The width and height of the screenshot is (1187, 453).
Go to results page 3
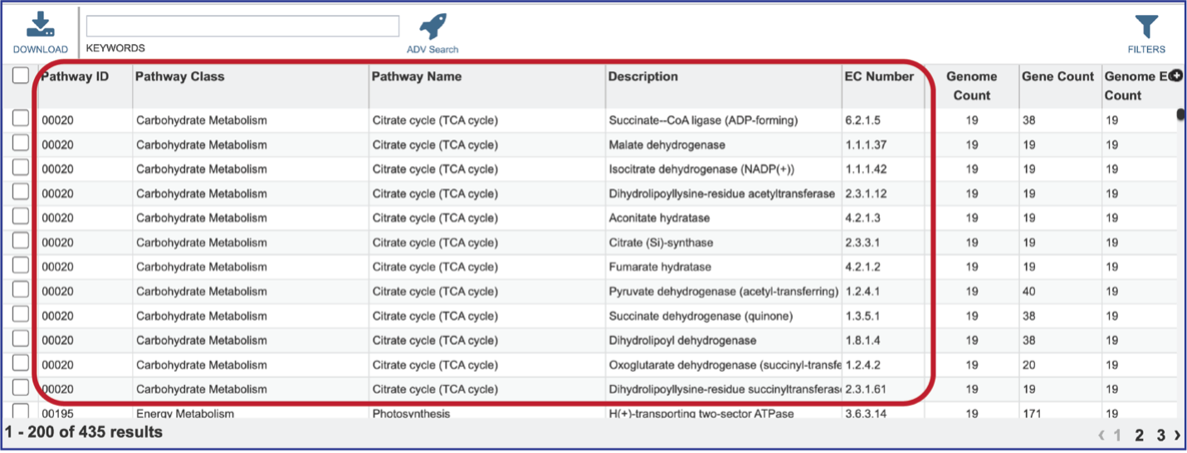(x=1160, y=435)
